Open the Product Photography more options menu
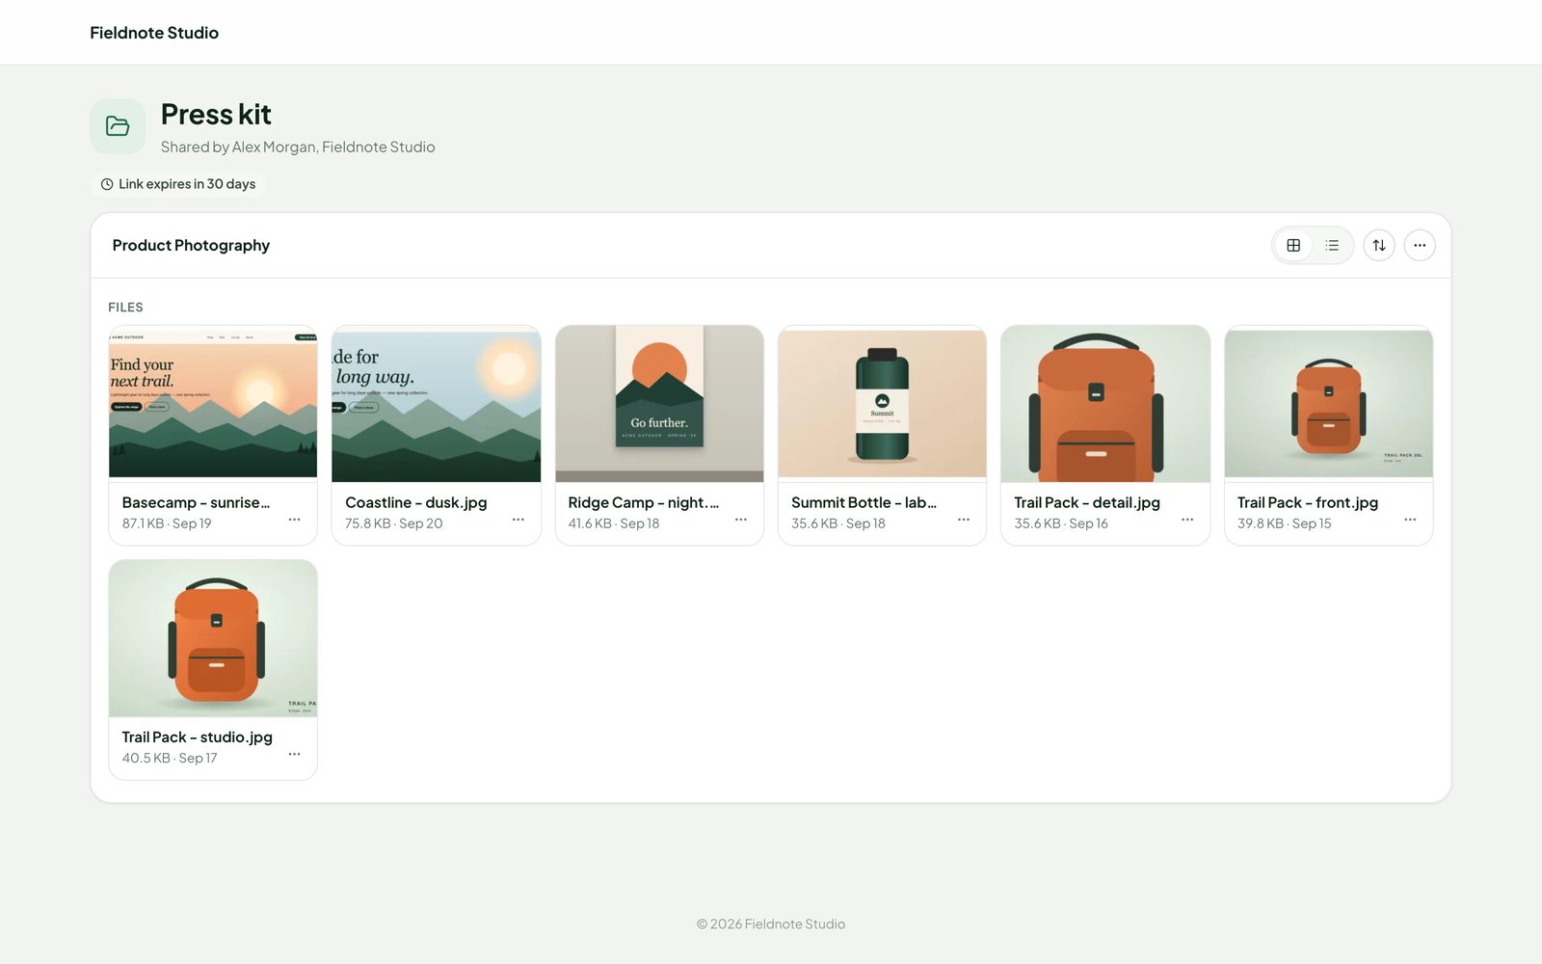This screenshot has height=964, width=1542. click(x=1420, y=246)
